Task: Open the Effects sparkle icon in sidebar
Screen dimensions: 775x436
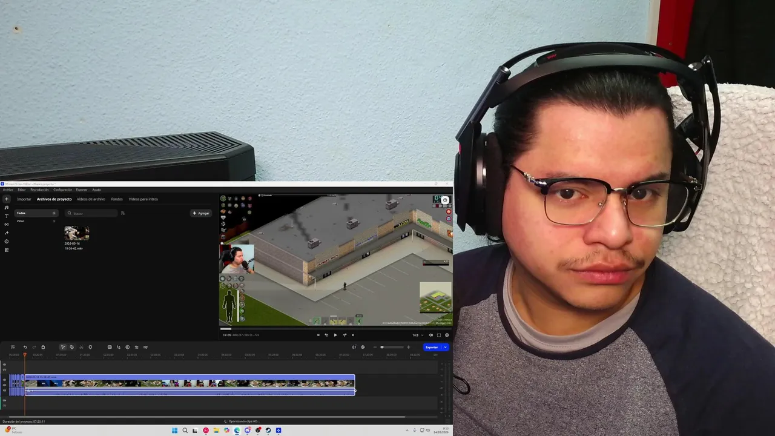Action: 7,233
